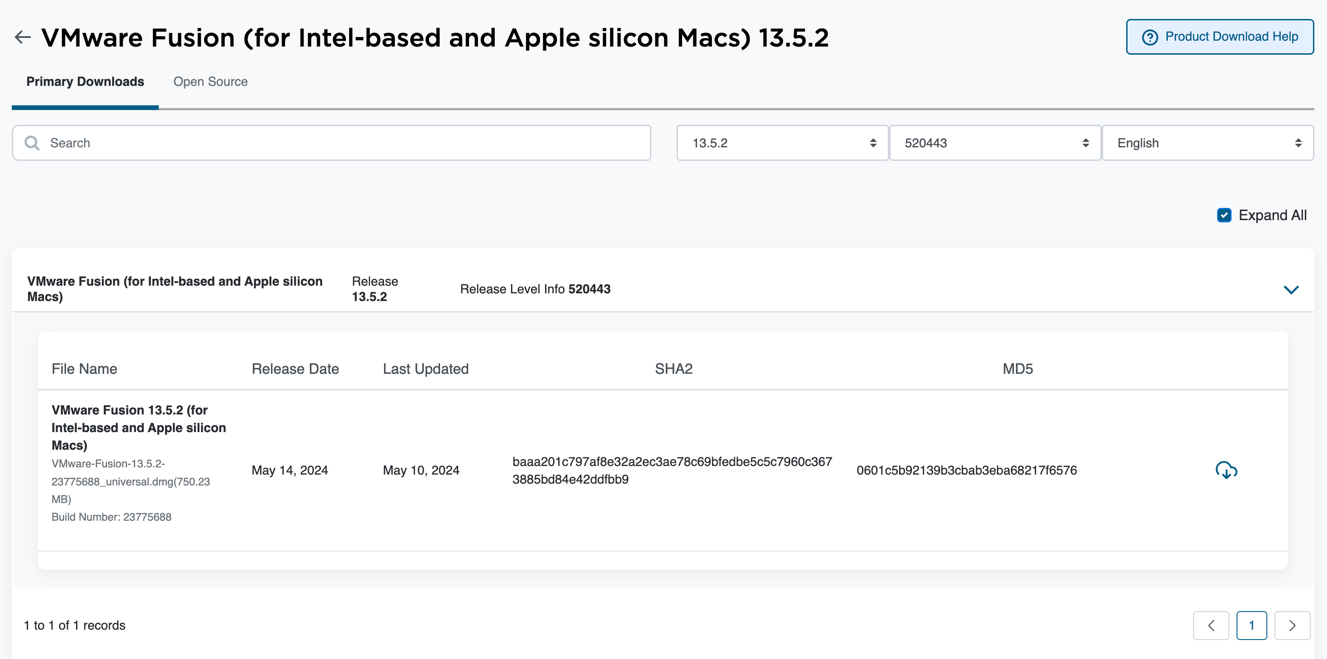The height and width of the screenshot is (659, 1327).
Task: Click the Expand All label text
Action: click(x=1272, y=215)
